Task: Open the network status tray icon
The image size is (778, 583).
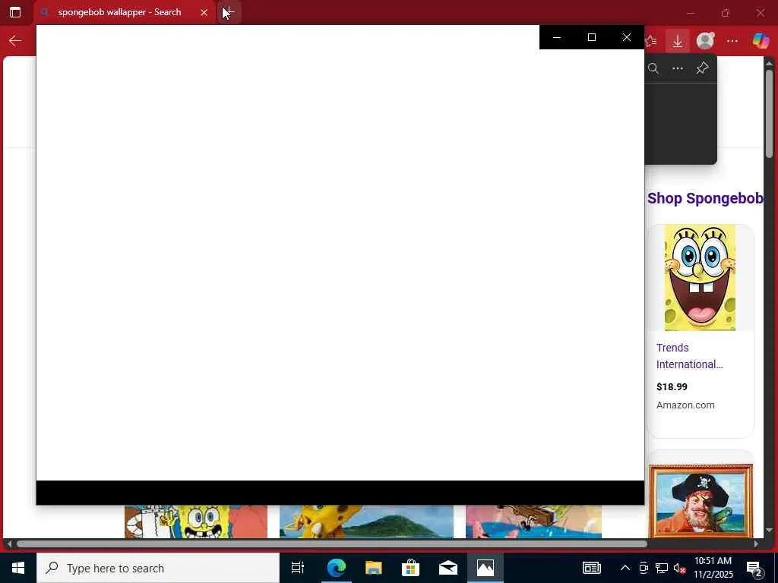Action: click(x=662, y=568)
